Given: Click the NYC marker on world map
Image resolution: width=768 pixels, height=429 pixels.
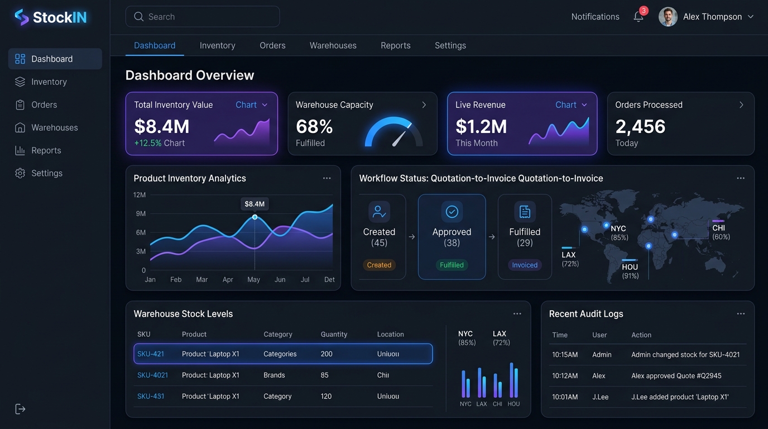Looking at the screenshot, I should pyautogui.click(x=606, y=225).
